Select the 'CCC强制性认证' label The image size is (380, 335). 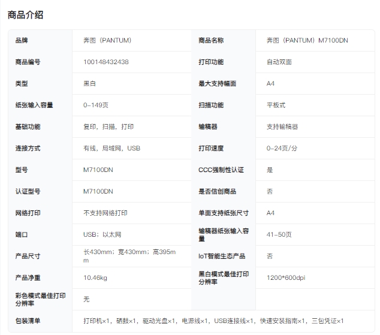point(221,170)
